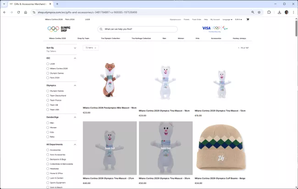The image size is (298, 189).
Task: Open a new browser tab
Action: (57, 4)
